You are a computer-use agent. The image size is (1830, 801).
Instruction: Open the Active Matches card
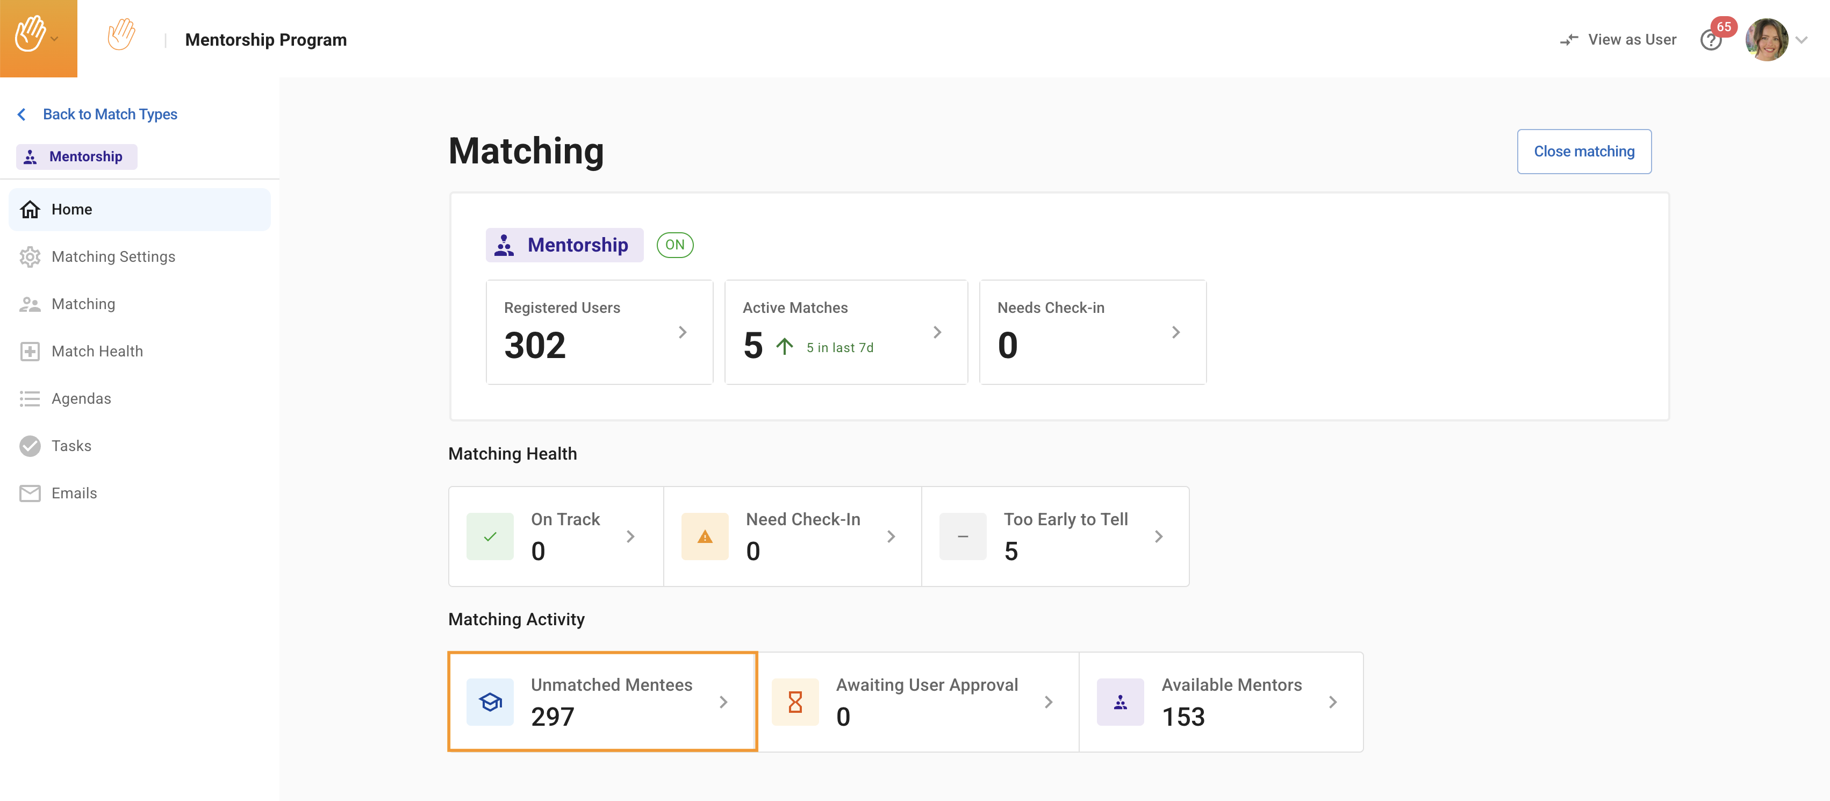[845, 332]
